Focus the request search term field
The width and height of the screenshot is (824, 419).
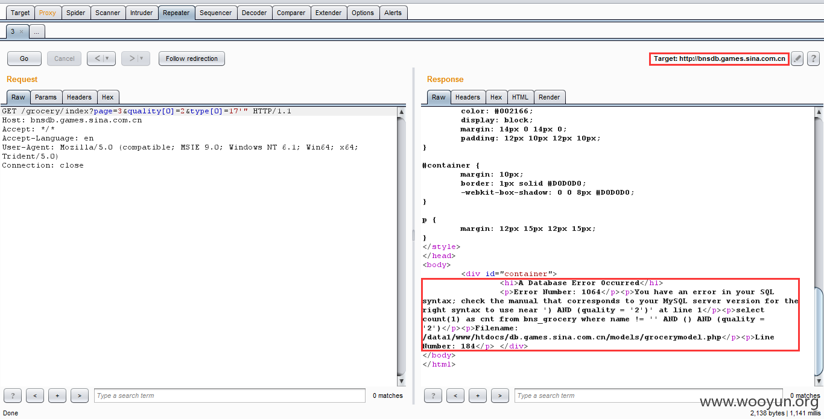coord(230,395)
